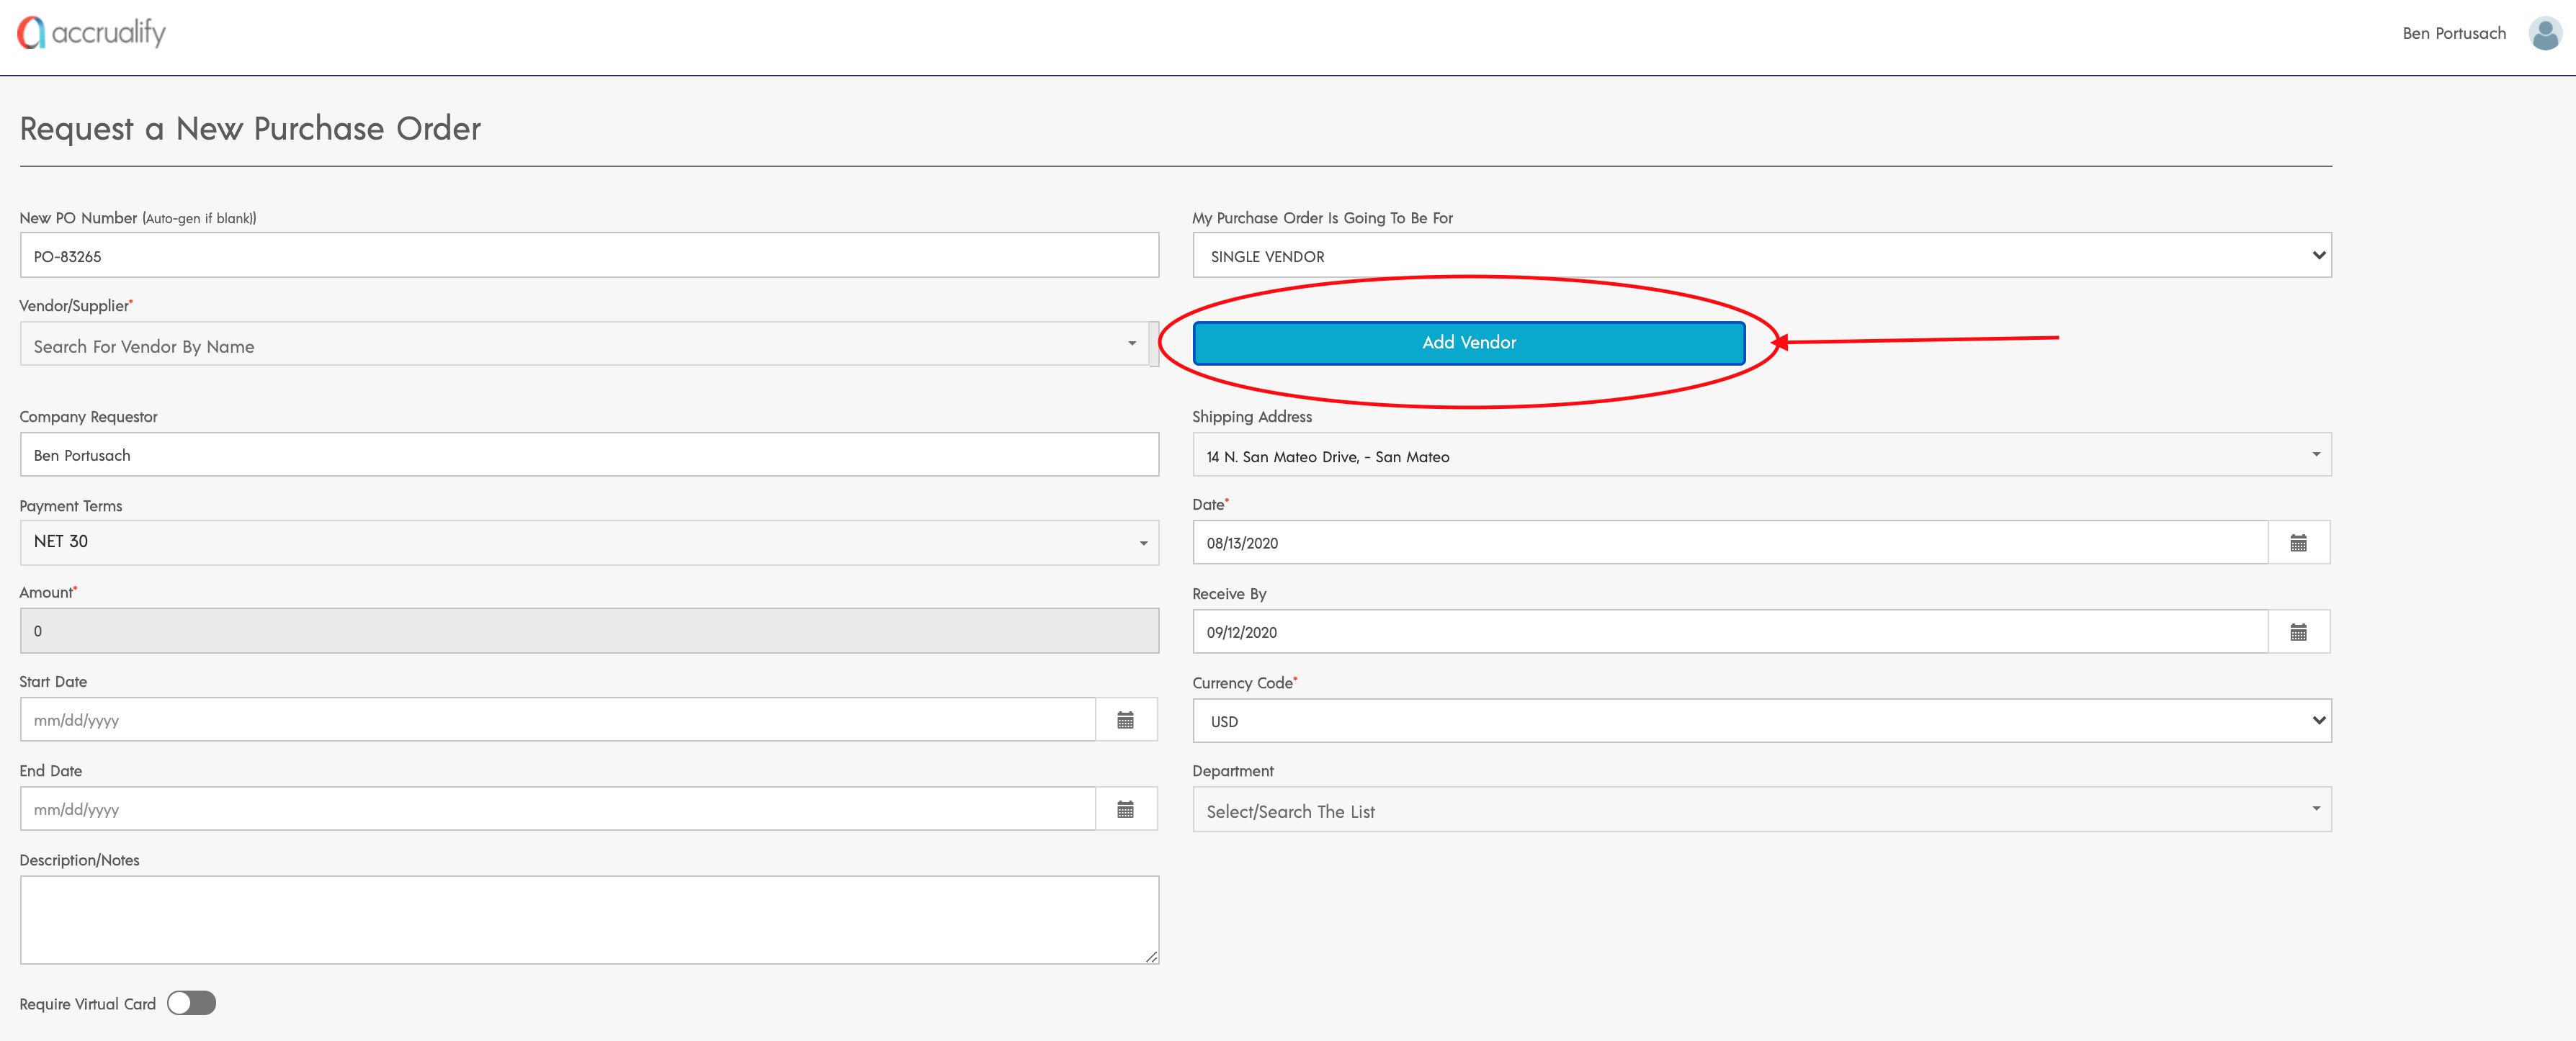The height and width of the screenshot is (1041, 2576).
Task: Open the Search For Vendor dropdown
Action: (x=584, y=345)
